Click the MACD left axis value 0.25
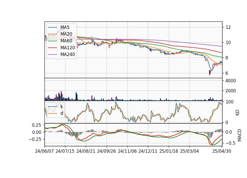Screen dimensions: 247x178 point(37,125)
